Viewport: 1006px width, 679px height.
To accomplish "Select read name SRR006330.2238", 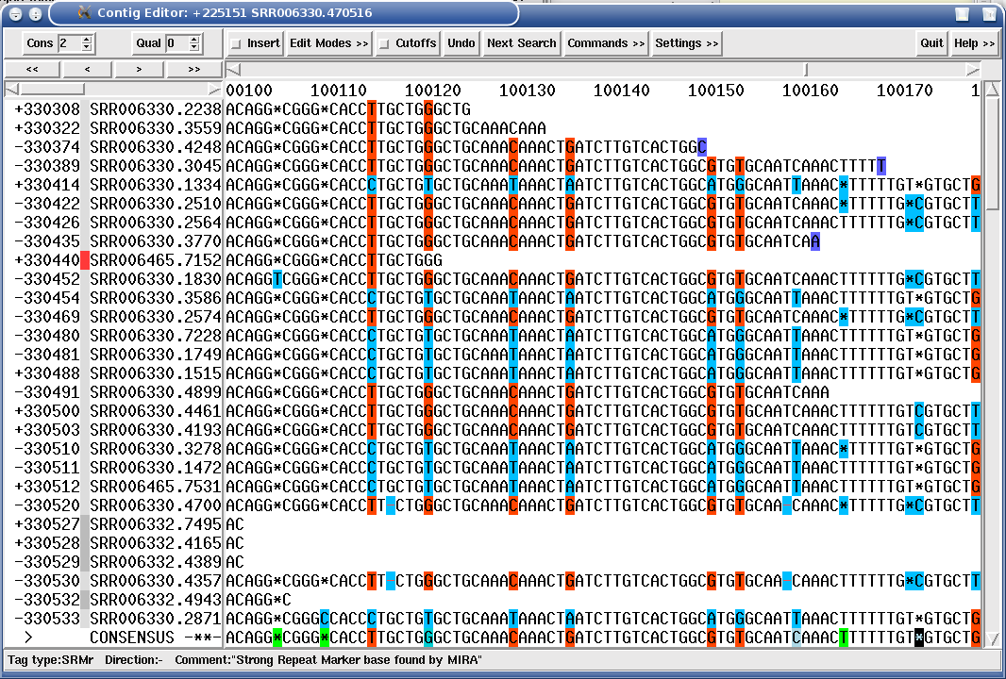I will pyautogui.click(x=156, y=109).
